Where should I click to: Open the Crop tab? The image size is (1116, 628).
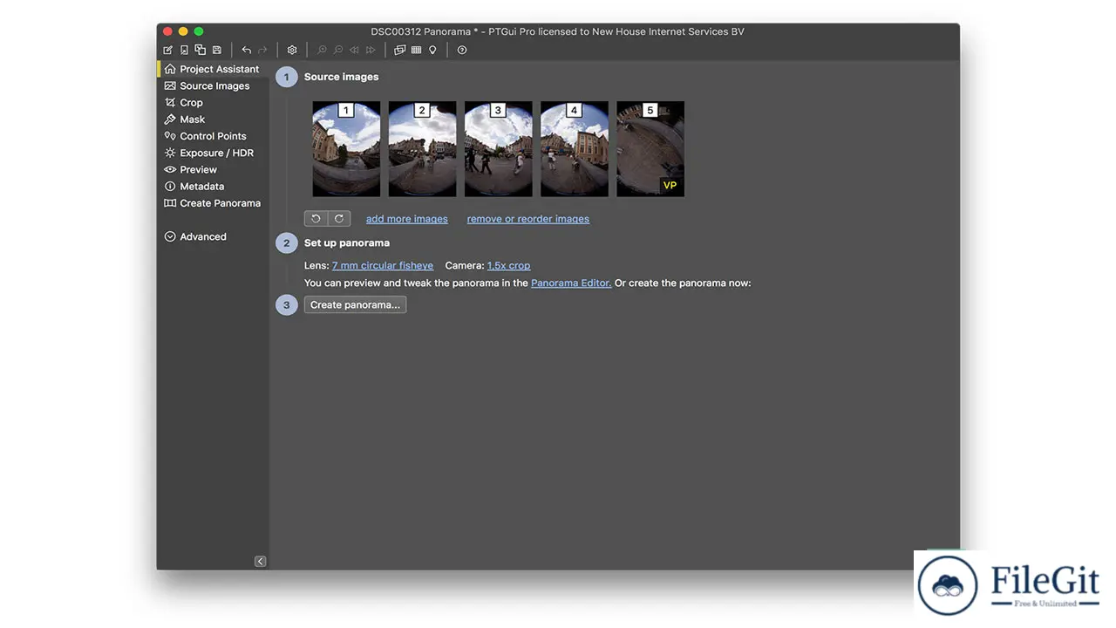click(x=213, y=102)
